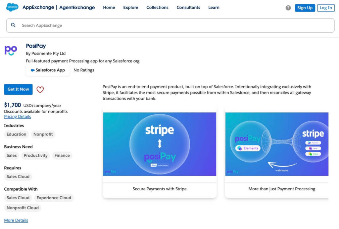
Task: Click "Discounts available for nonprofits" text
Action: point(36,111)
